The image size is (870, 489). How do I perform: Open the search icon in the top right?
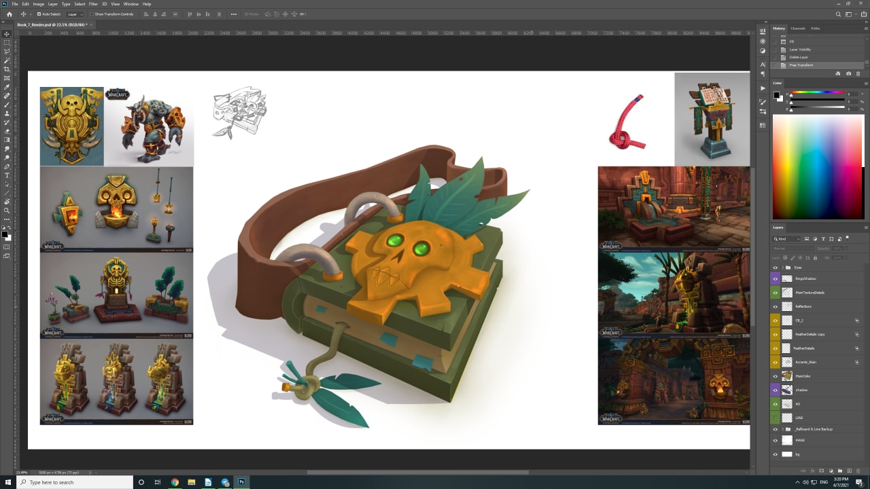(838, 14)
